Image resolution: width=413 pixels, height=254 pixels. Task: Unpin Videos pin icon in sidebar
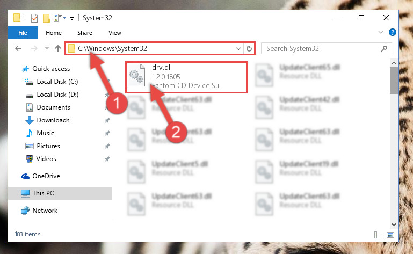point(107,159)
